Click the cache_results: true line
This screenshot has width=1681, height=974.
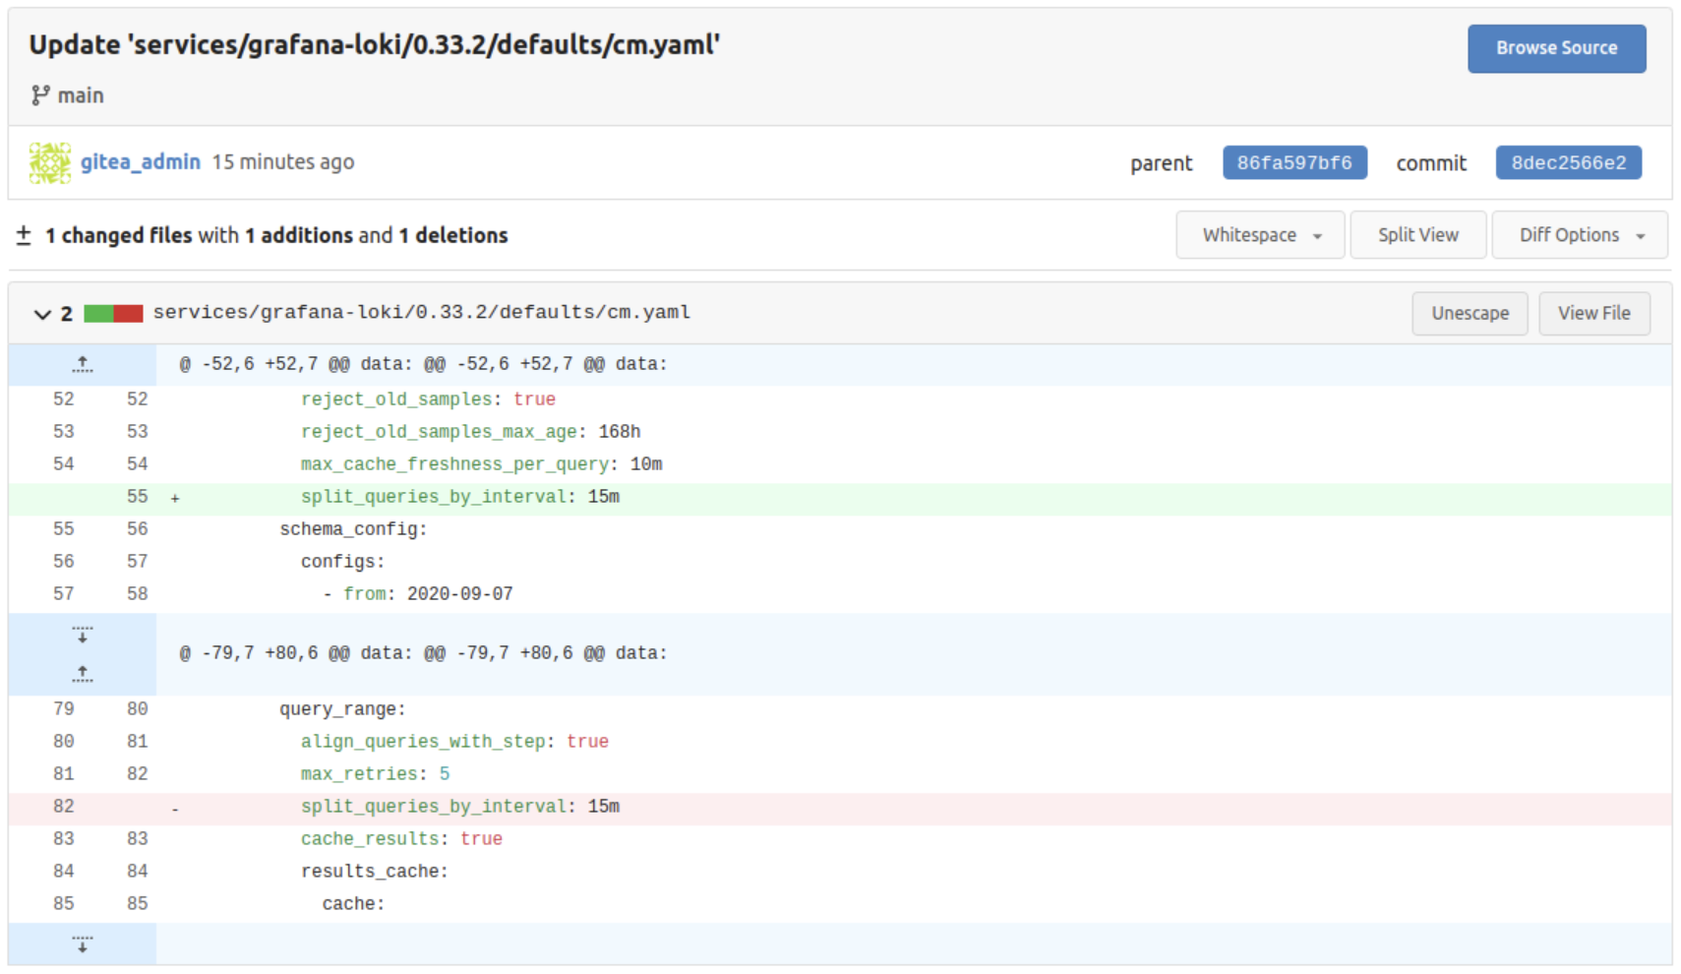(840, 839)
